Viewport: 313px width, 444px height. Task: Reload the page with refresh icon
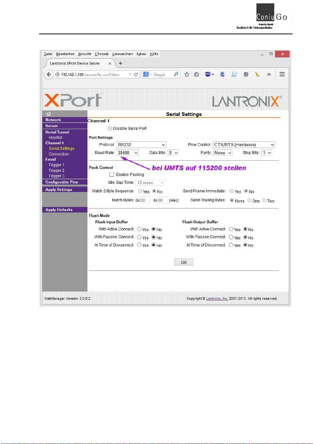[136, 75]
